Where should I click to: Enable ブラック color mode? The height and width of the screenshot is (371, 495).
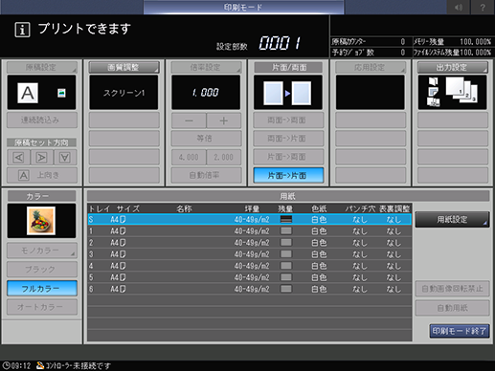click(42, 270)
